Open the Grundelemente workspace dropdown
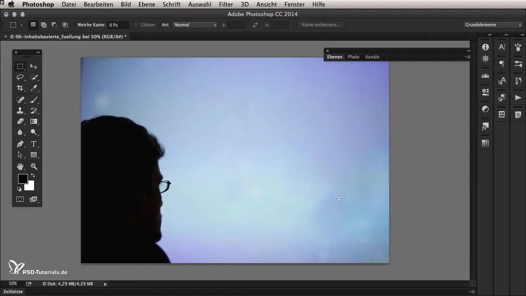Screen dimensions: 526x296 click(492, 25)
